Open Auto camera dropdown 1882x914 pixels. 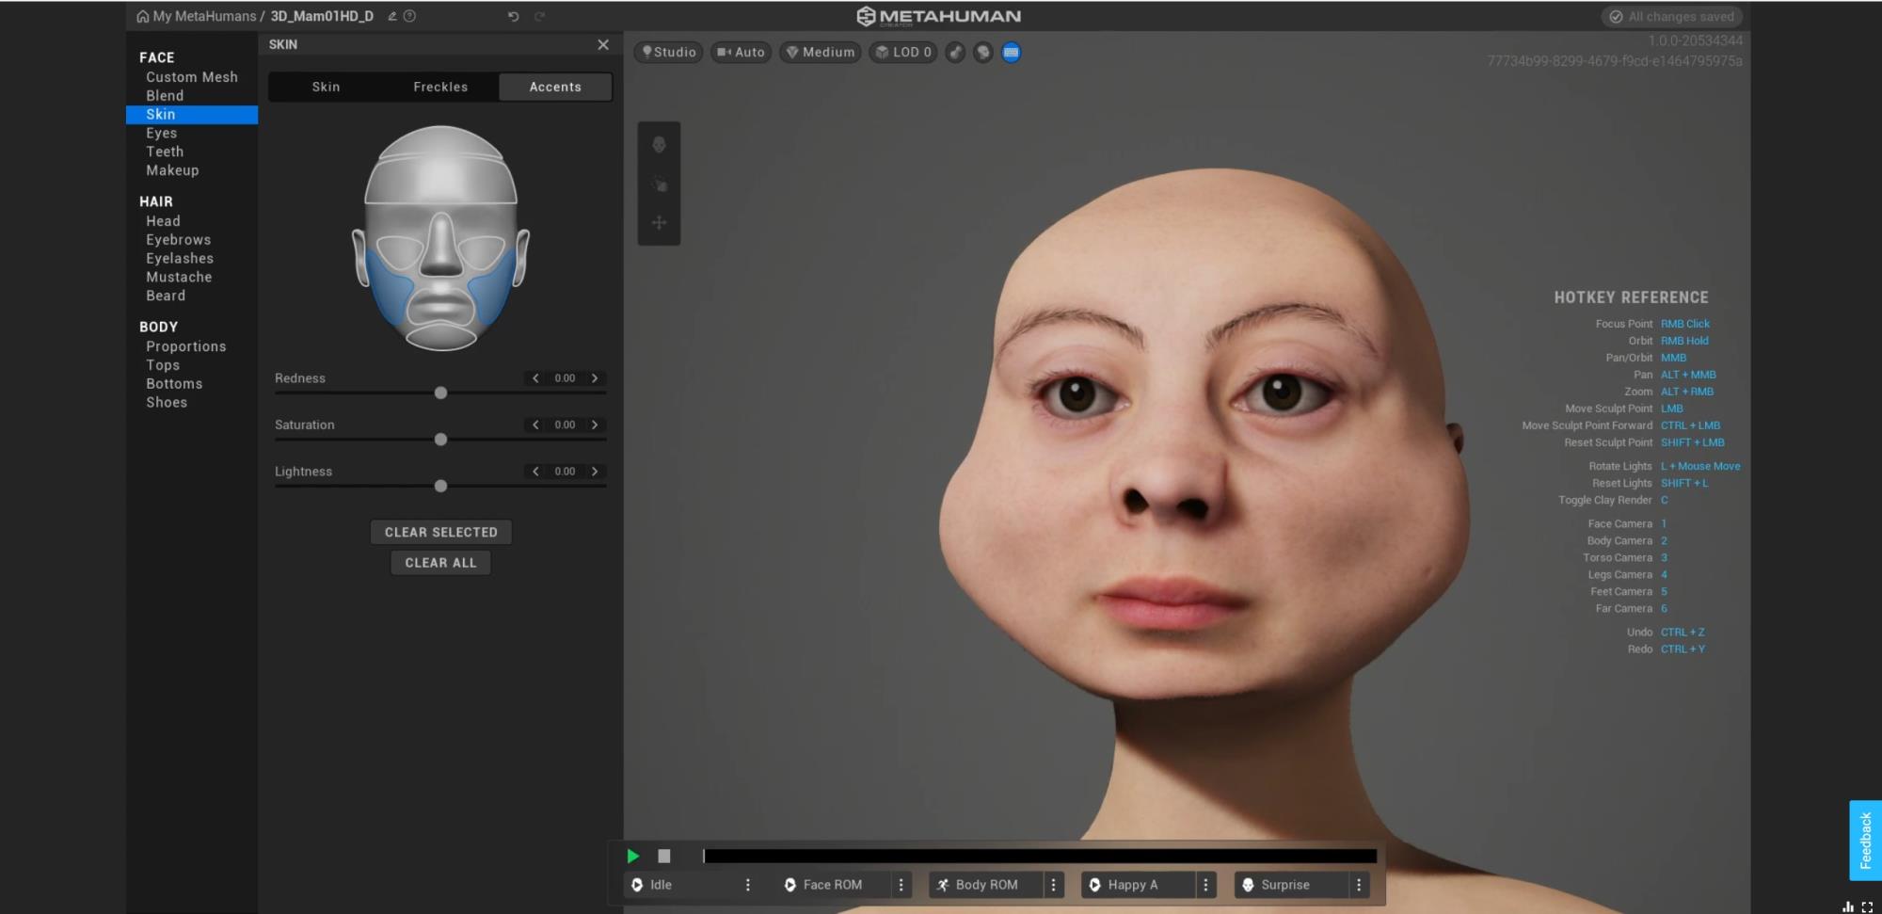tap(741, 52)
